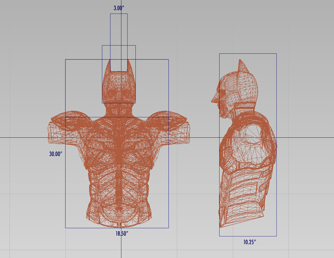The width and height of the screenshot is (334, 258).
Task: Select the 10.25" depth dimension label
Action: [250, 242]
